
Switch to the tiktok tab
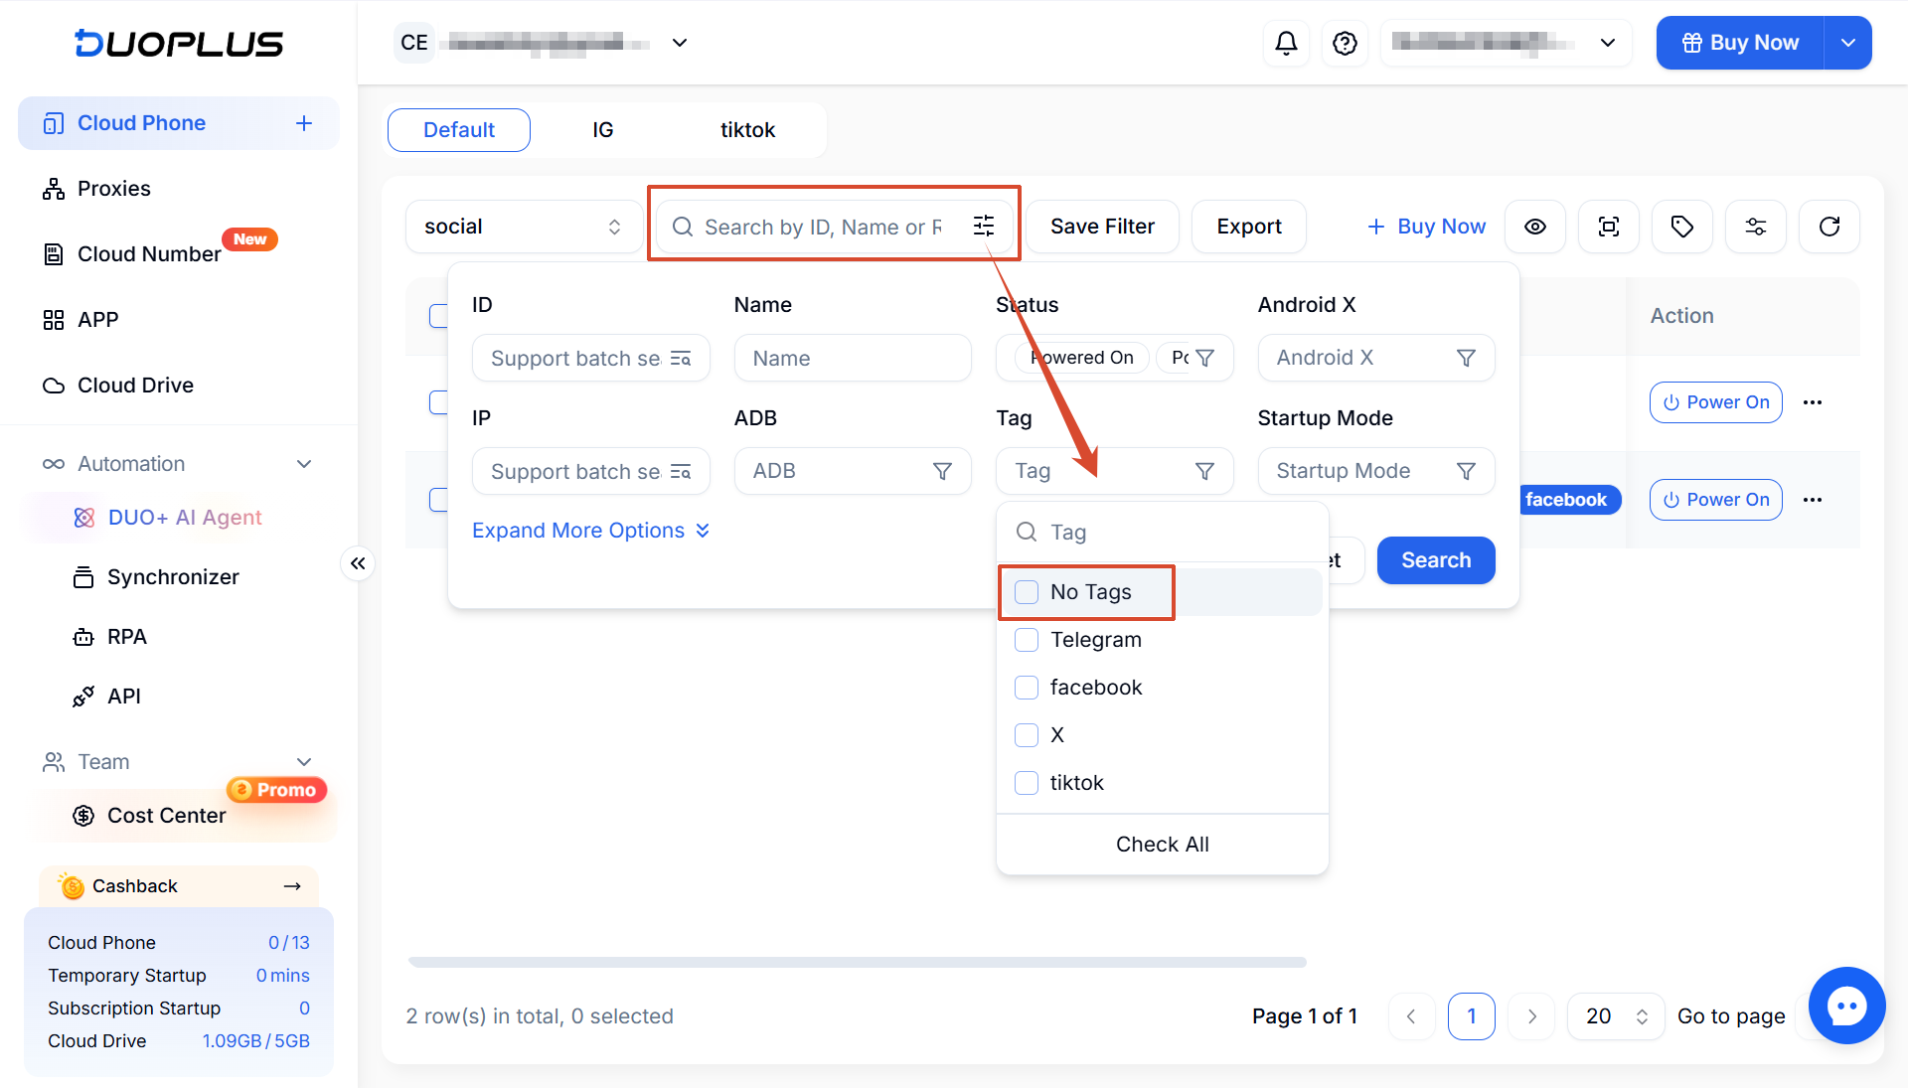[x=748, y=130]
